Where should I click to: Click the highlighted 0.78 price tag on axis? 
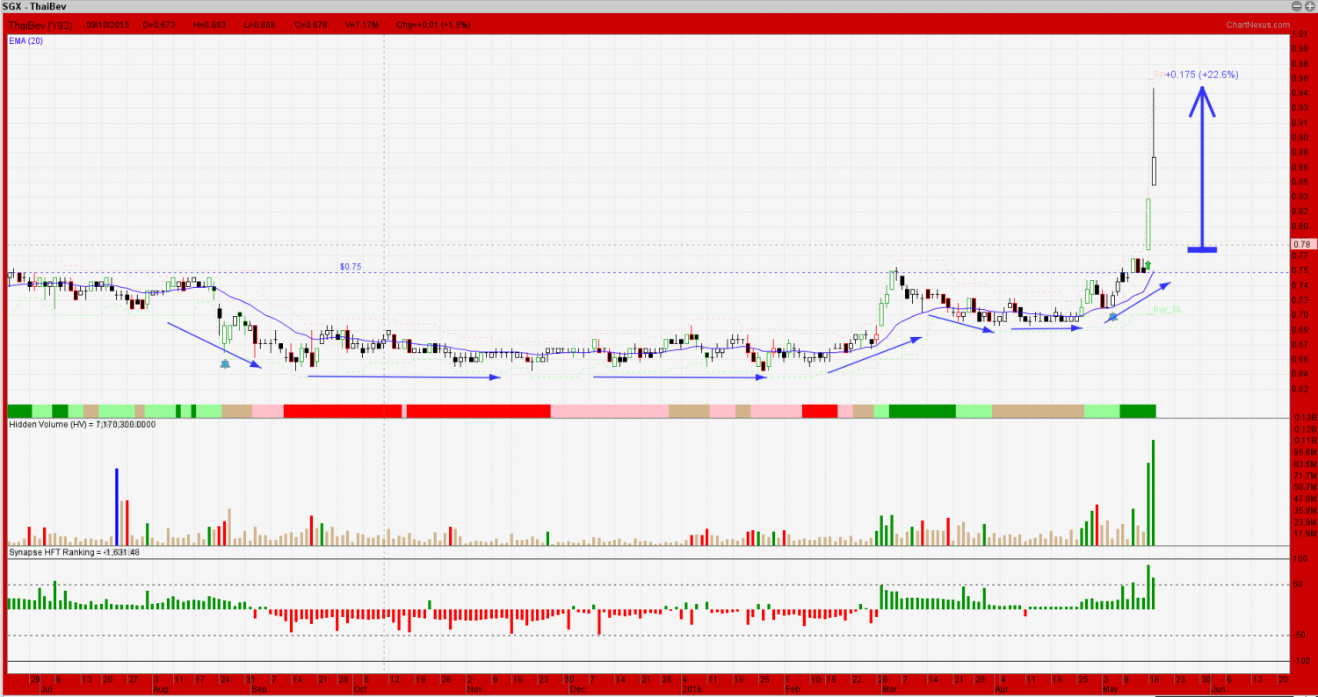pyautogui.click(x=1304, y=244)
